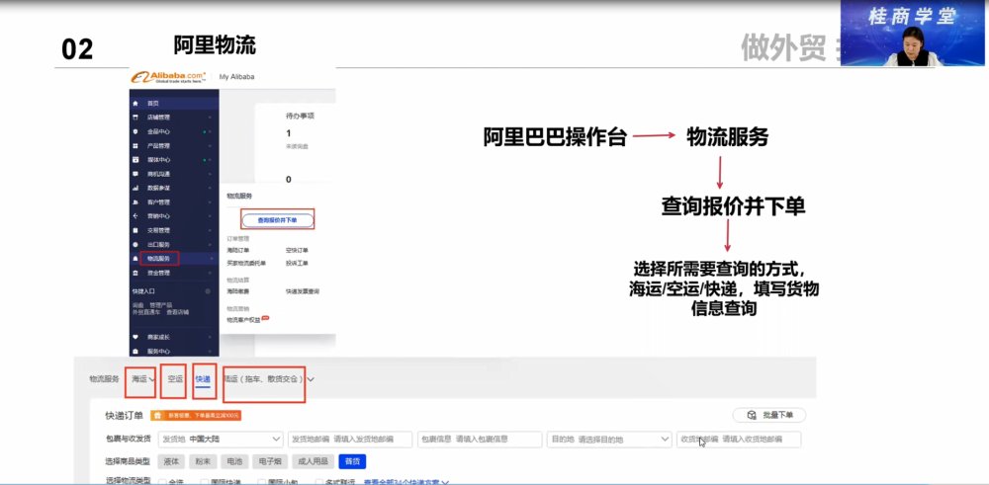Open the 投诉工单 link
This screenshot has width=989, height=485.
(297, 263)
